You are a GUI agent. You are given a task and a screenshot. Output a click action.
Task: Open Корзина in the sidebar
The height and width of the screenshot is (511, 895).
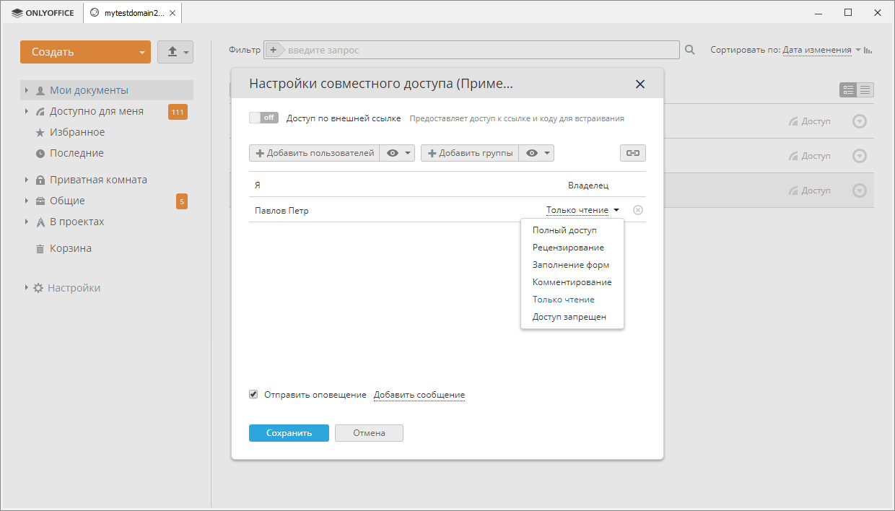70,248
